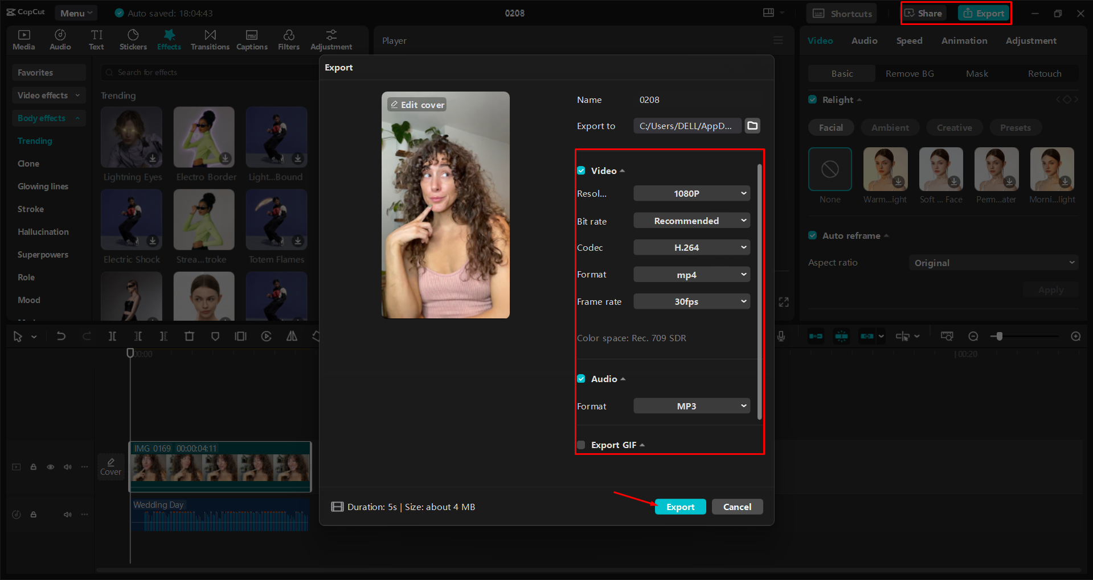Click the select pointer tool in timeline
1093x580 pixels.
(x=18, y=336)
